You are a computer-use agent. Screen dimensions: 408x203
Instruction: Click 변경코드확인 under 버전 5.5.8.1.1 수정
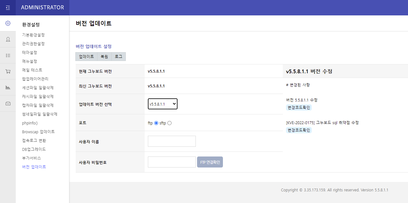[299, 107]
